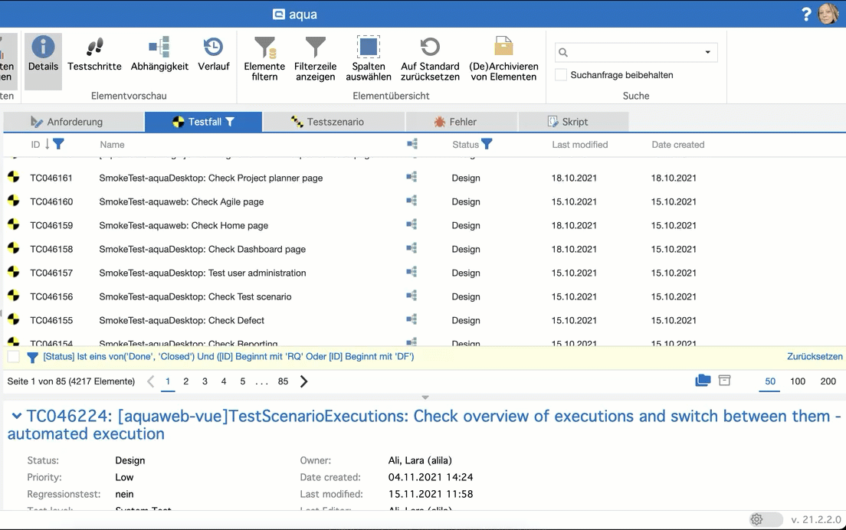Go to page 4
The height and width of the screenshot is (530, 846).
tap(224, 381)
